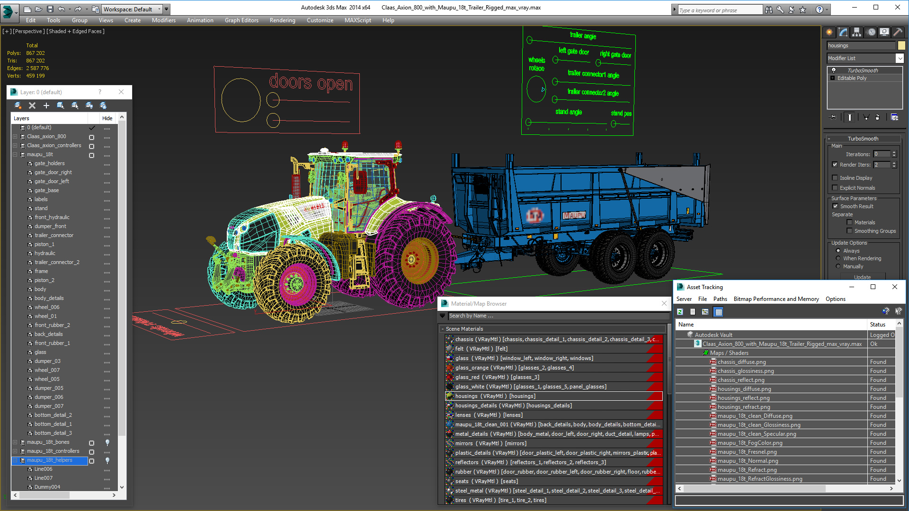This screenshot has height=511, width=909.
Task: Click the Redo arrow in quick access toolbar
Action: coord(78,9)
